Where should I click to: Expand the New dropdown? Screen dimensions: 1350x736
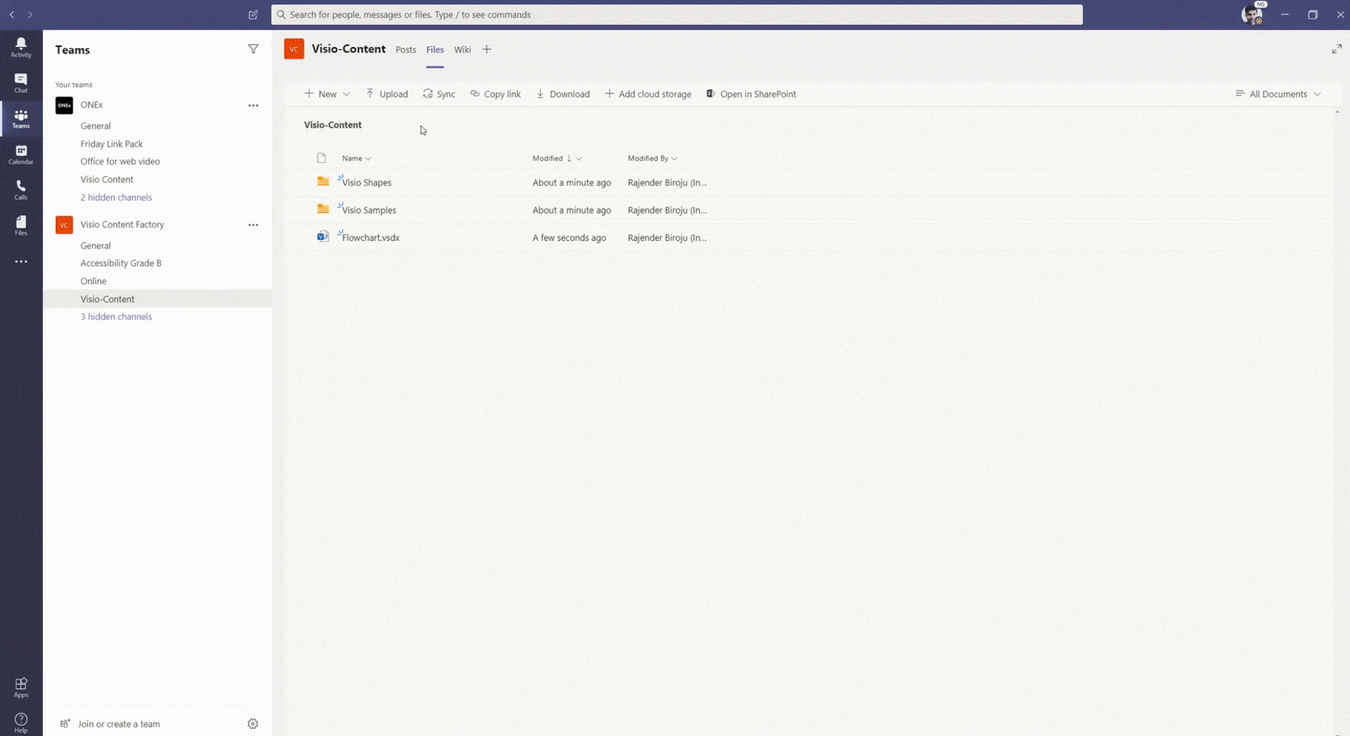click(346, 94)
